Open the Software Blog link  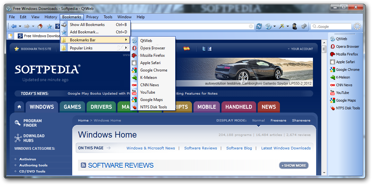pos(239,148)
